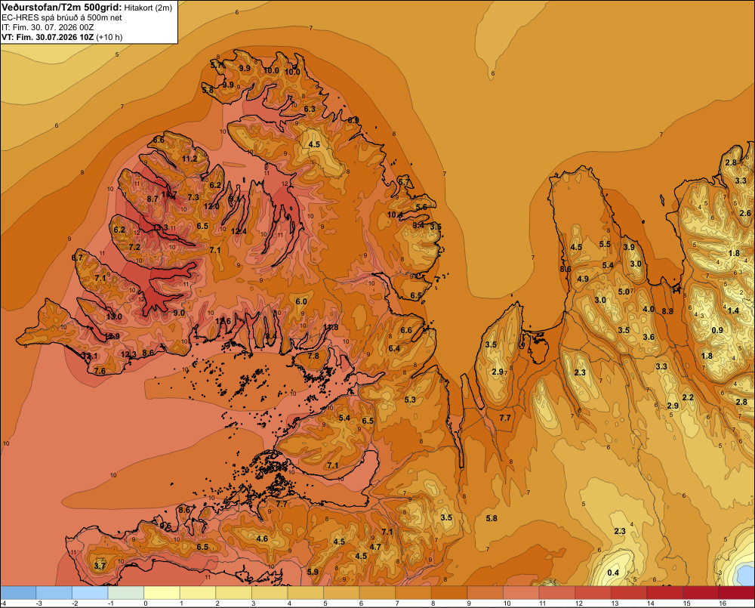Click the EC-HRES model description text
Viewport: 755px width, 608px height.
62,18
